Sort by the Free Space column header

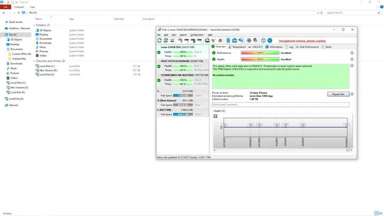click(149, 19)
